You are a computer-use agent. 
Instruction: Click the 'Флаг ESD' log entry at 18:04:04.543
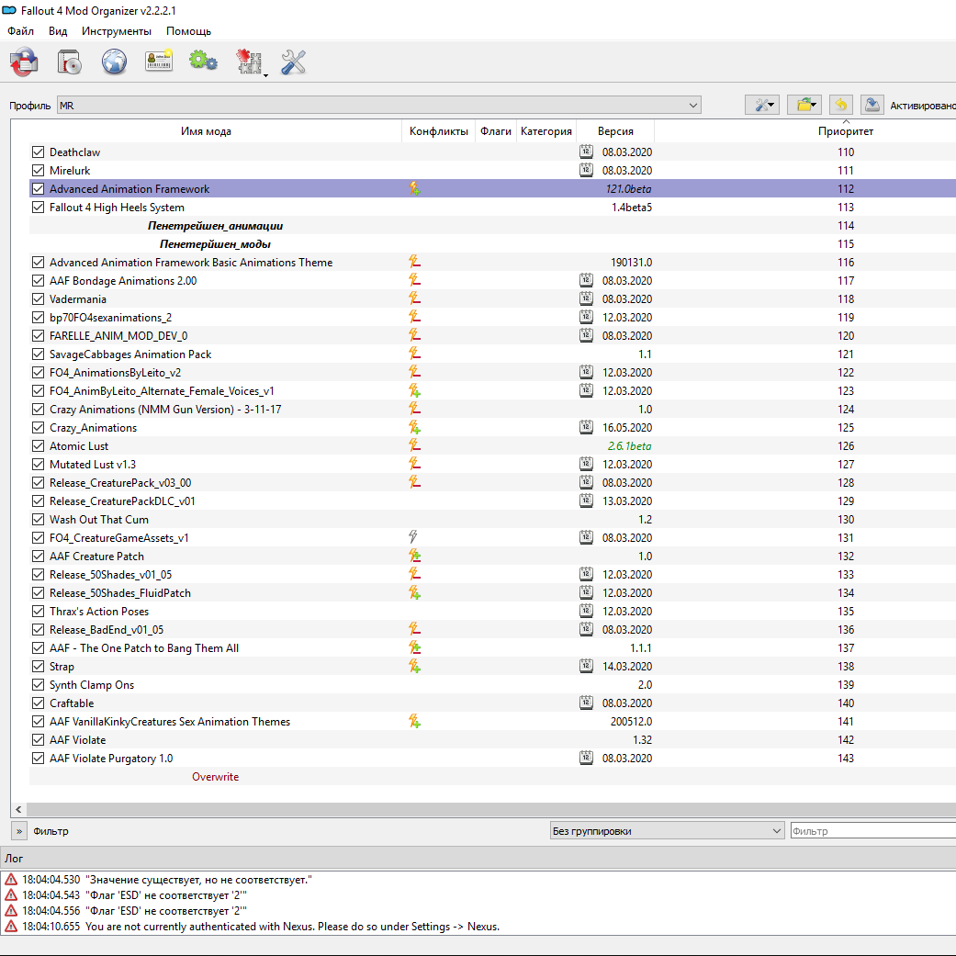coord(134,895)
